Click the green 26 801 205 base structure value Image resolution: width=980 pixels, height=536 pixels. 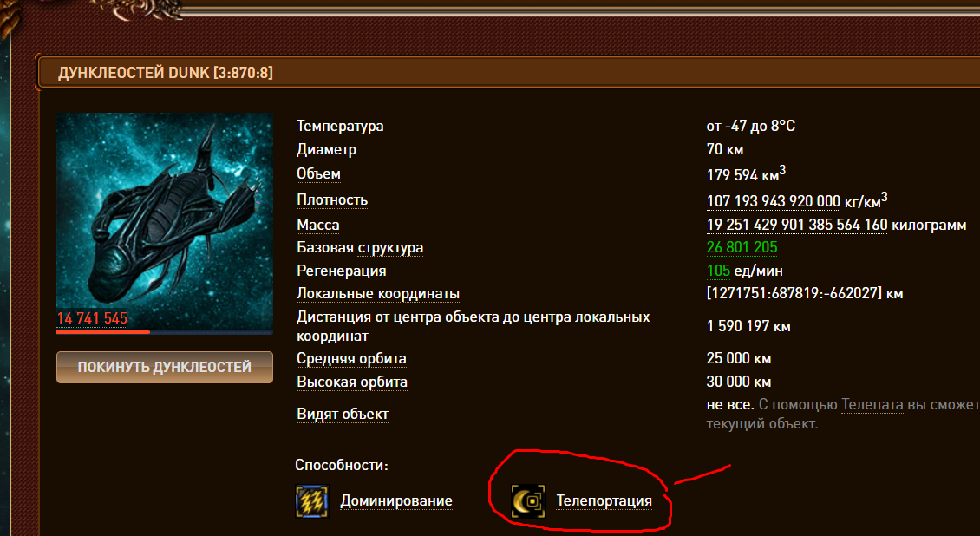742,247
